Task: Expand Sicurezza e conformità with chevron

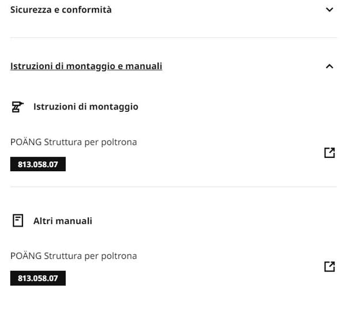Action: 329,10
